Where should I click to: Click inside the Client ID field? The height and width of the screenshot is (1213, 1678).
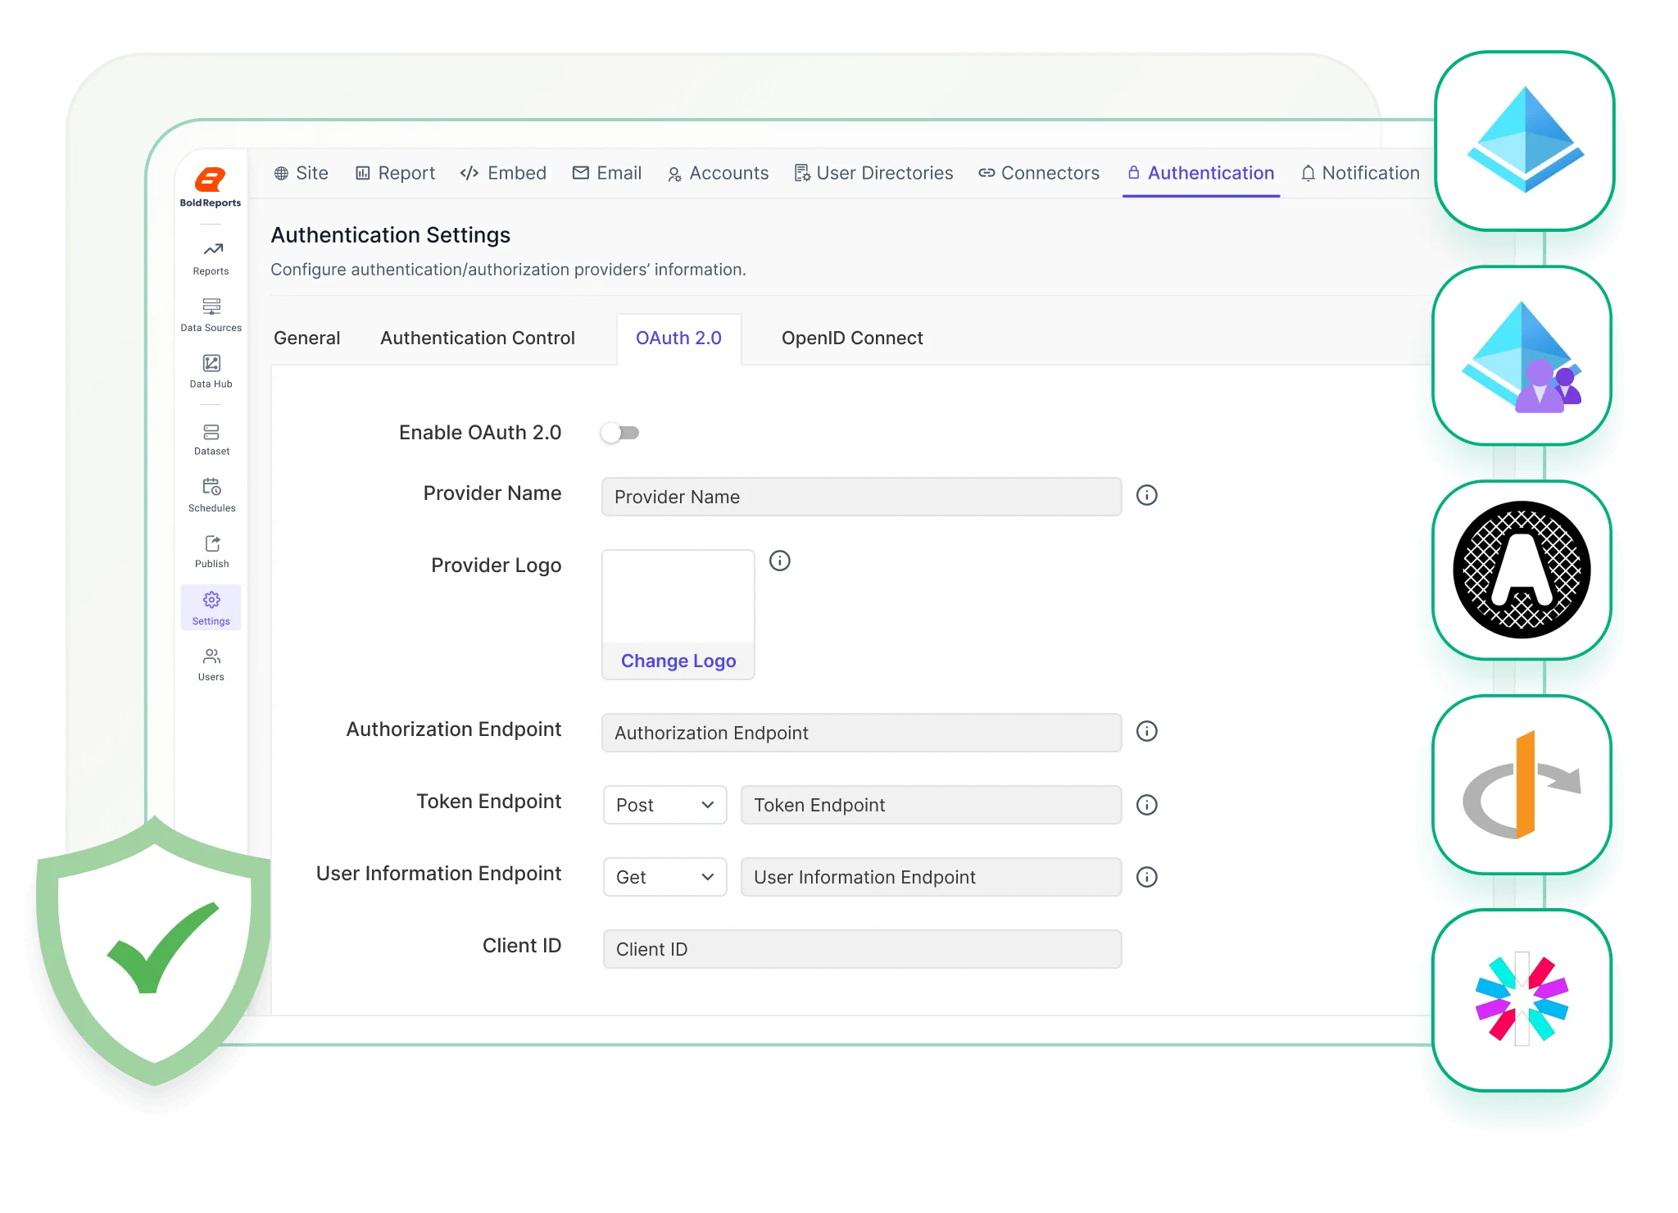pyautogui.click(x=860, y=948)
